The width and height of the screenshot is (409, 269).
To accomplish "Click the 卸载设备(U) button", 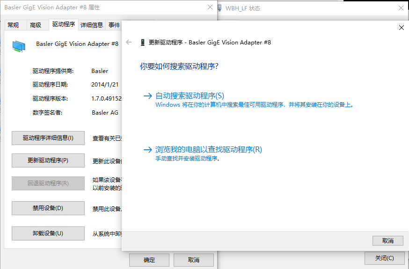I will 48,233.
